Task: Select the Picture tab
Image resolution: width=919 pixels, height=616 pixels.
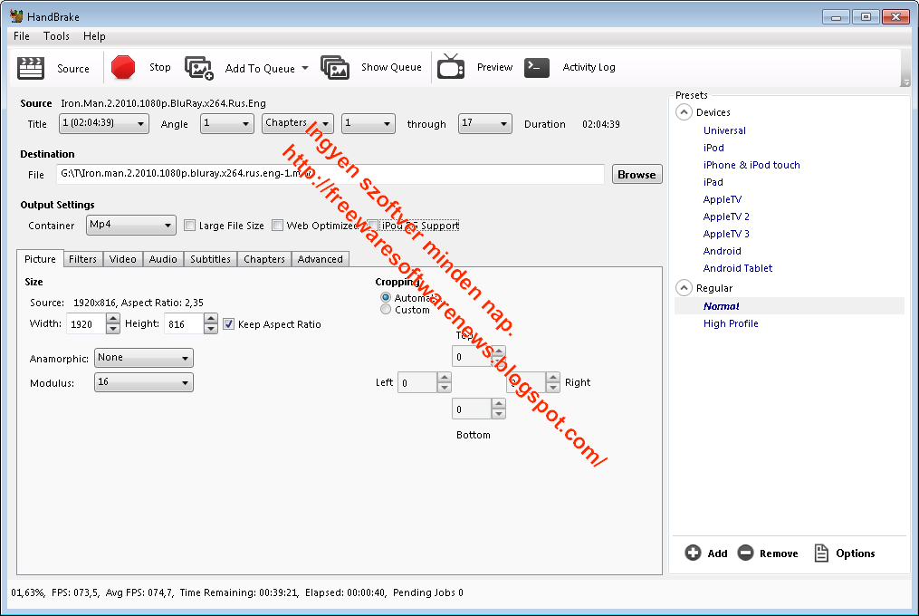Action: click(x=40, y=259)
